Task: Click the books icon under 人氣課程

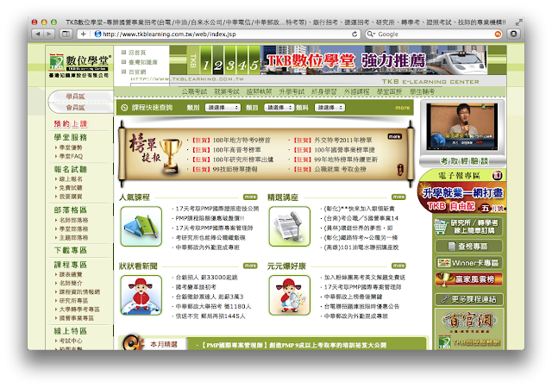Action: tap(141, 227)
